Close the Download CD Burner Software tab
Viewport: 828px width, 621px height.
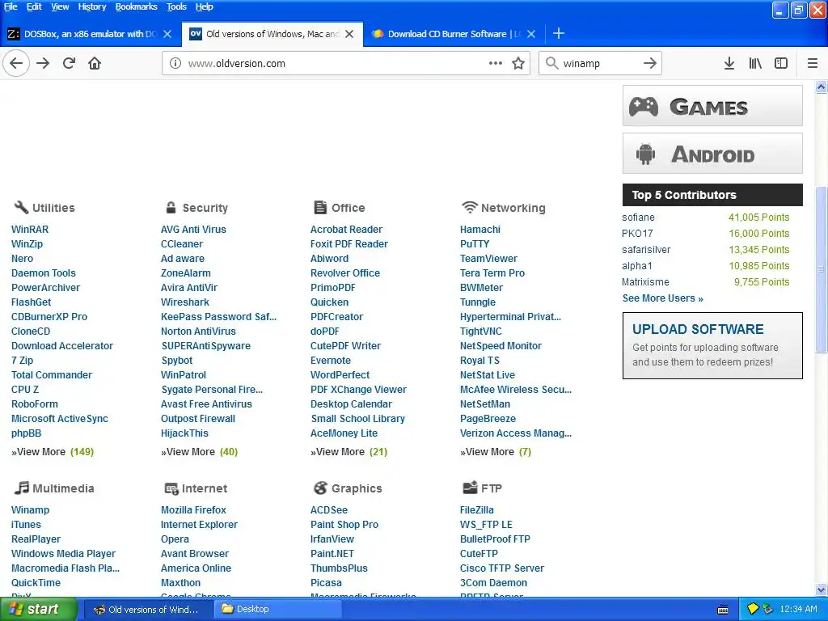point(531,34)
